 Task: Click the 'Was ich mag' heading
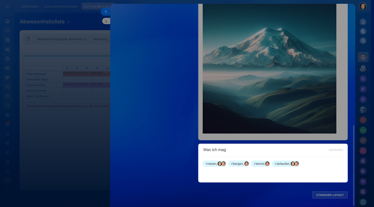click(214, 150)
